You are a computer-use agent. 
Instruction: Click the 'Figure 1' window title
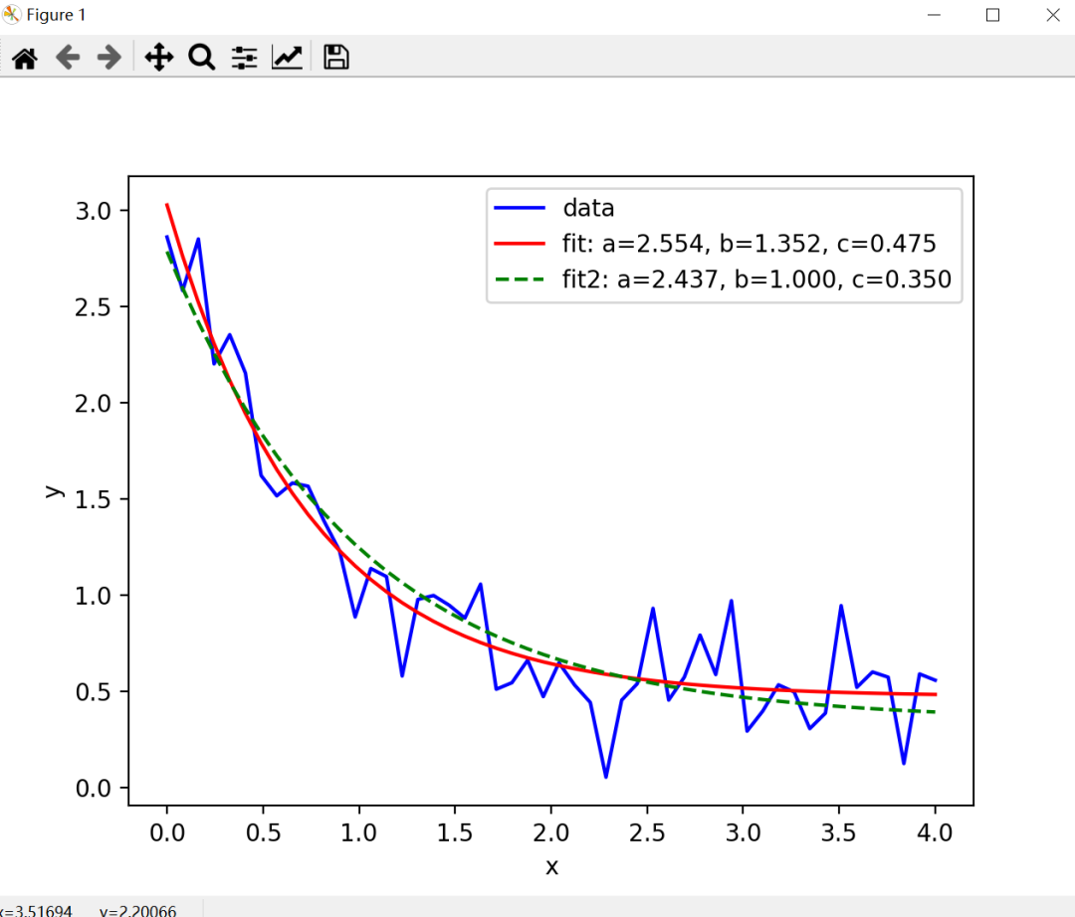coord(56,15)
